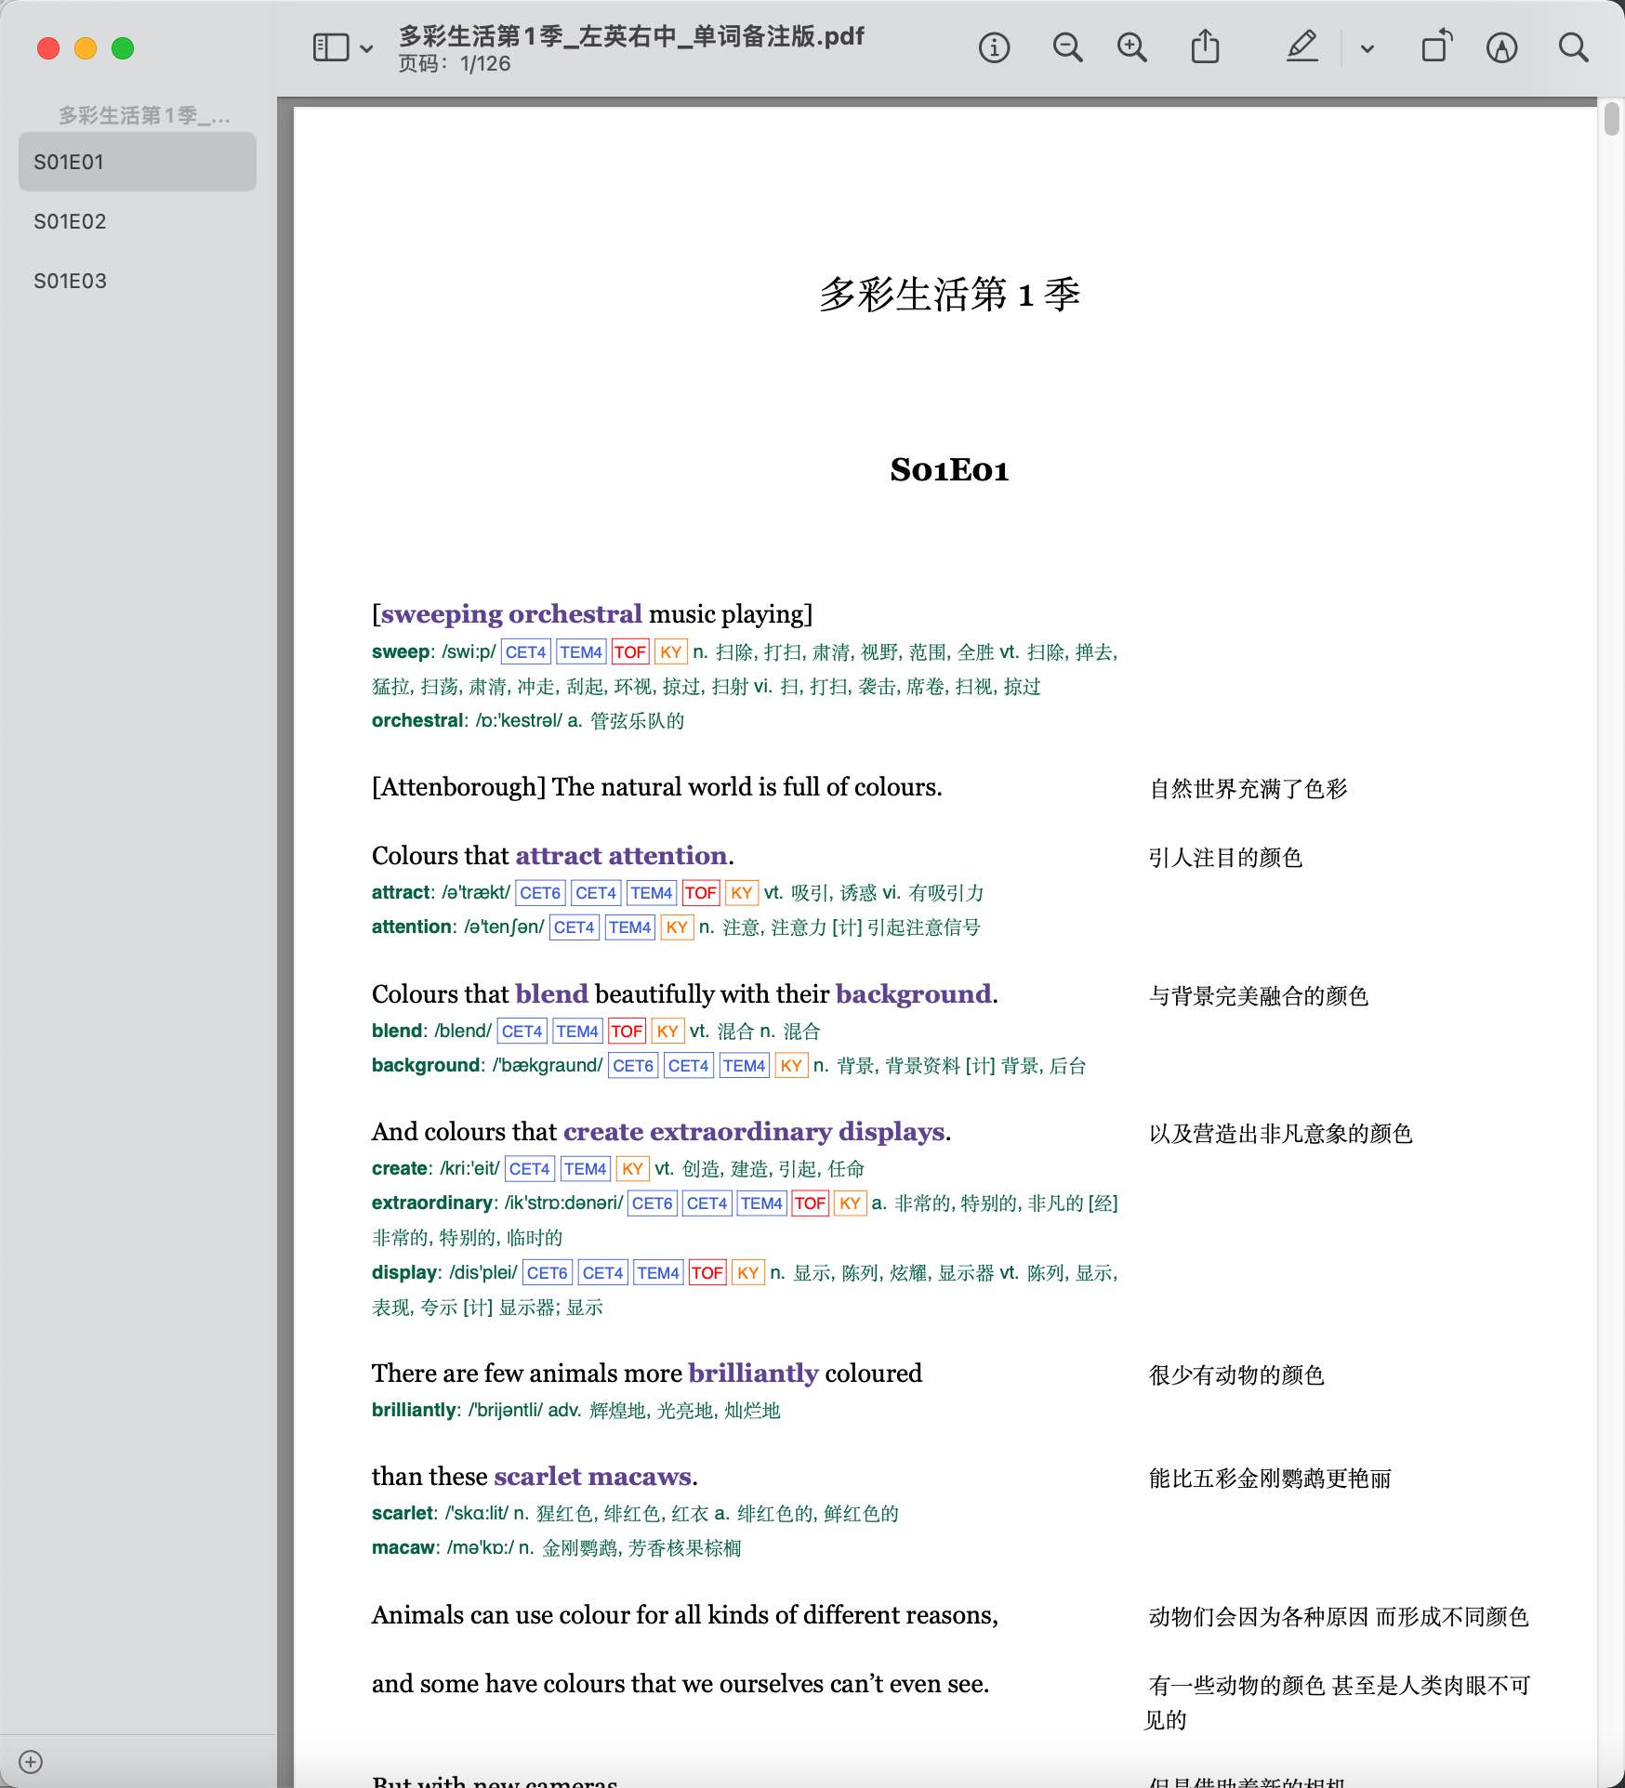Open sidebar view options chevron
This screenshot has height=1788, width=1625.
pyautogui.click(x=367, y=48)
